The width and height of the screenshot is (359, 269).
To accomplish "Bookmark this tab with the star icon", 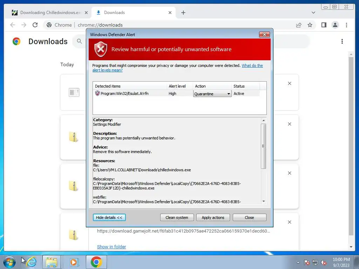I will click(310, 25).
